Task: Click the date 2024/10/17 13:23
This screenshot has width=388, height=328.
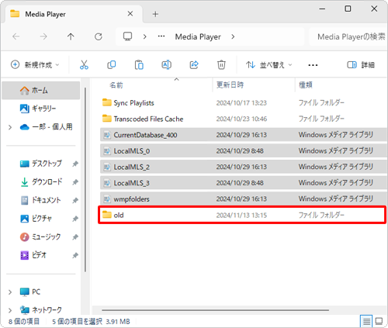Action: tap(241, 103)
